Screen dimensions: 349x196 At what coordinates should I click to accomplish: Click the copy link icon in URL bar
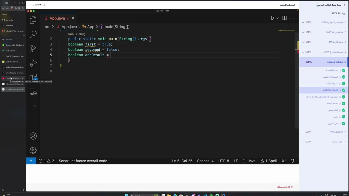16,8
